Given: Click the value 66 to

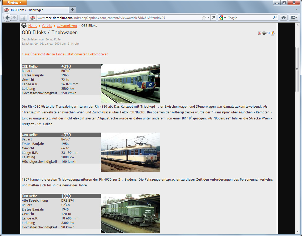Looking at the screenshot, I should tap(65, 148).
